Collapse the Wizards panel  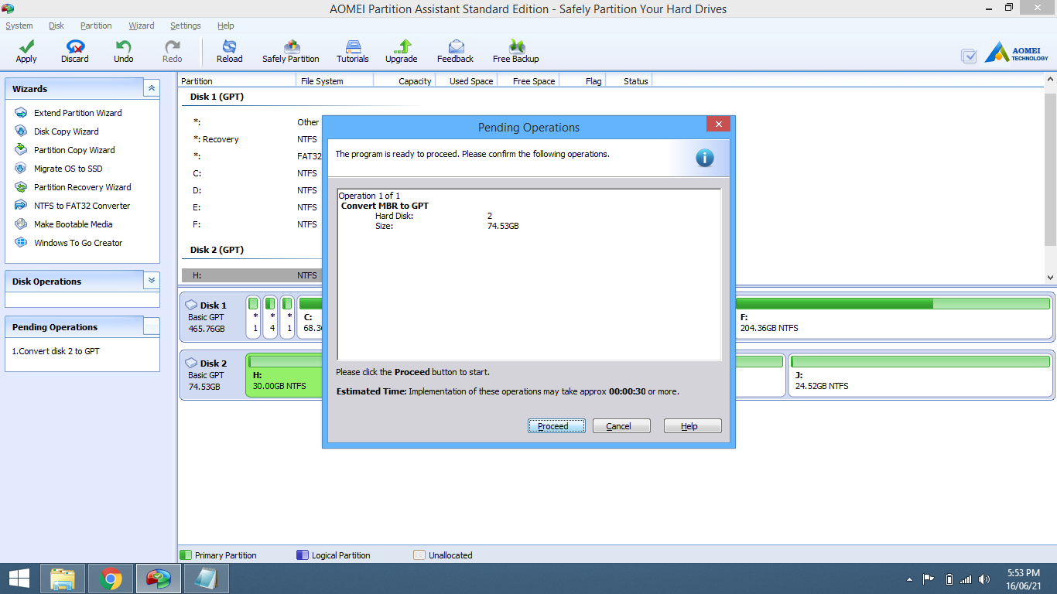pos(152,89)
